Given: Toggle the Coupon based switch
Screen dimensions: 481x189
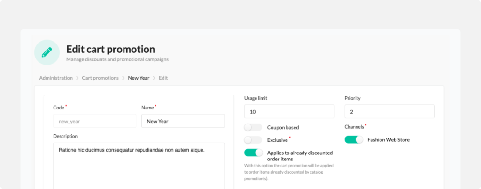Looking at the screenshot, I should point(253,127).
